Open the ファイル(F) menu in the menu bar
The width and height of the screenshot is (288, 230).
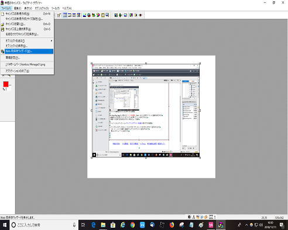[6, 8]
